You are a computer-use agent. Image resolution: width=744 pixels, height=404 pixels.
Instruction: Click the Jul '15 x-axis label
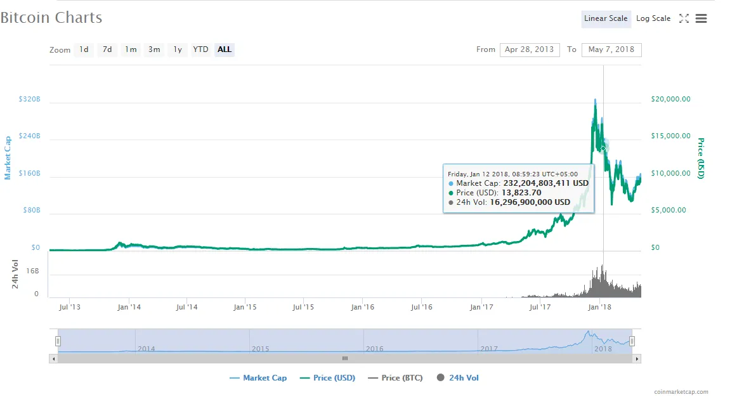(x=303, y=307)
